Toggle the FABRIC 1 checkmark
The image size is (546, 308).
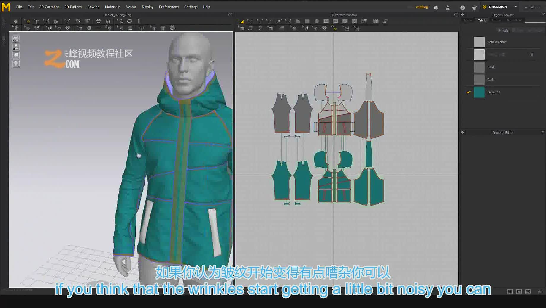pyautogui.click(x=469, y=92)
